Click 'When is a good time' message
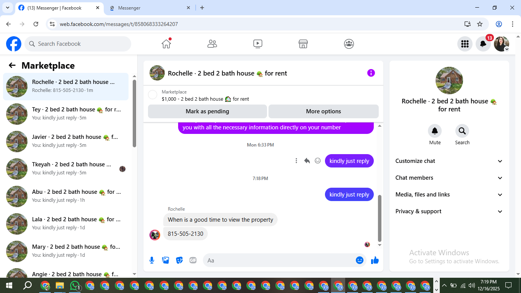This screenshot has width=521, height=293. 220,220
